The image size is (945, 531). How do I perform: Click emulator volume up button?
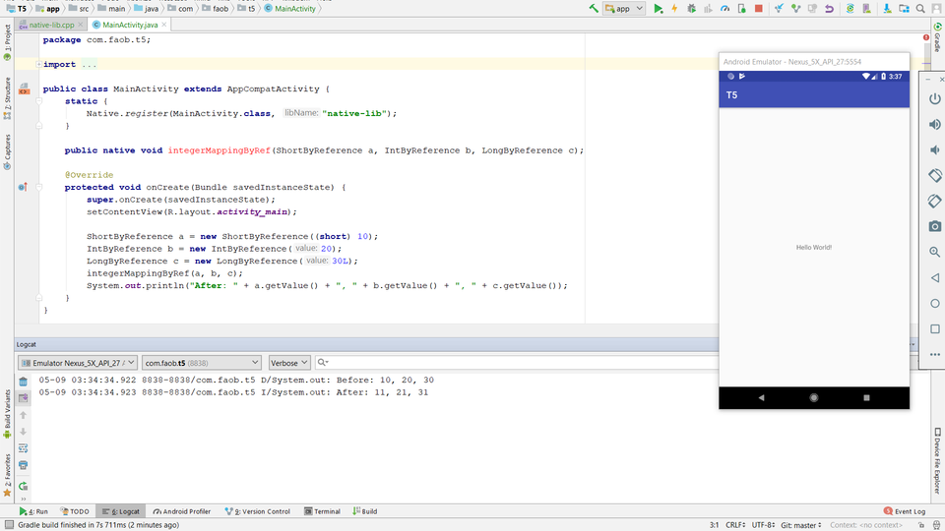[935, 125]
